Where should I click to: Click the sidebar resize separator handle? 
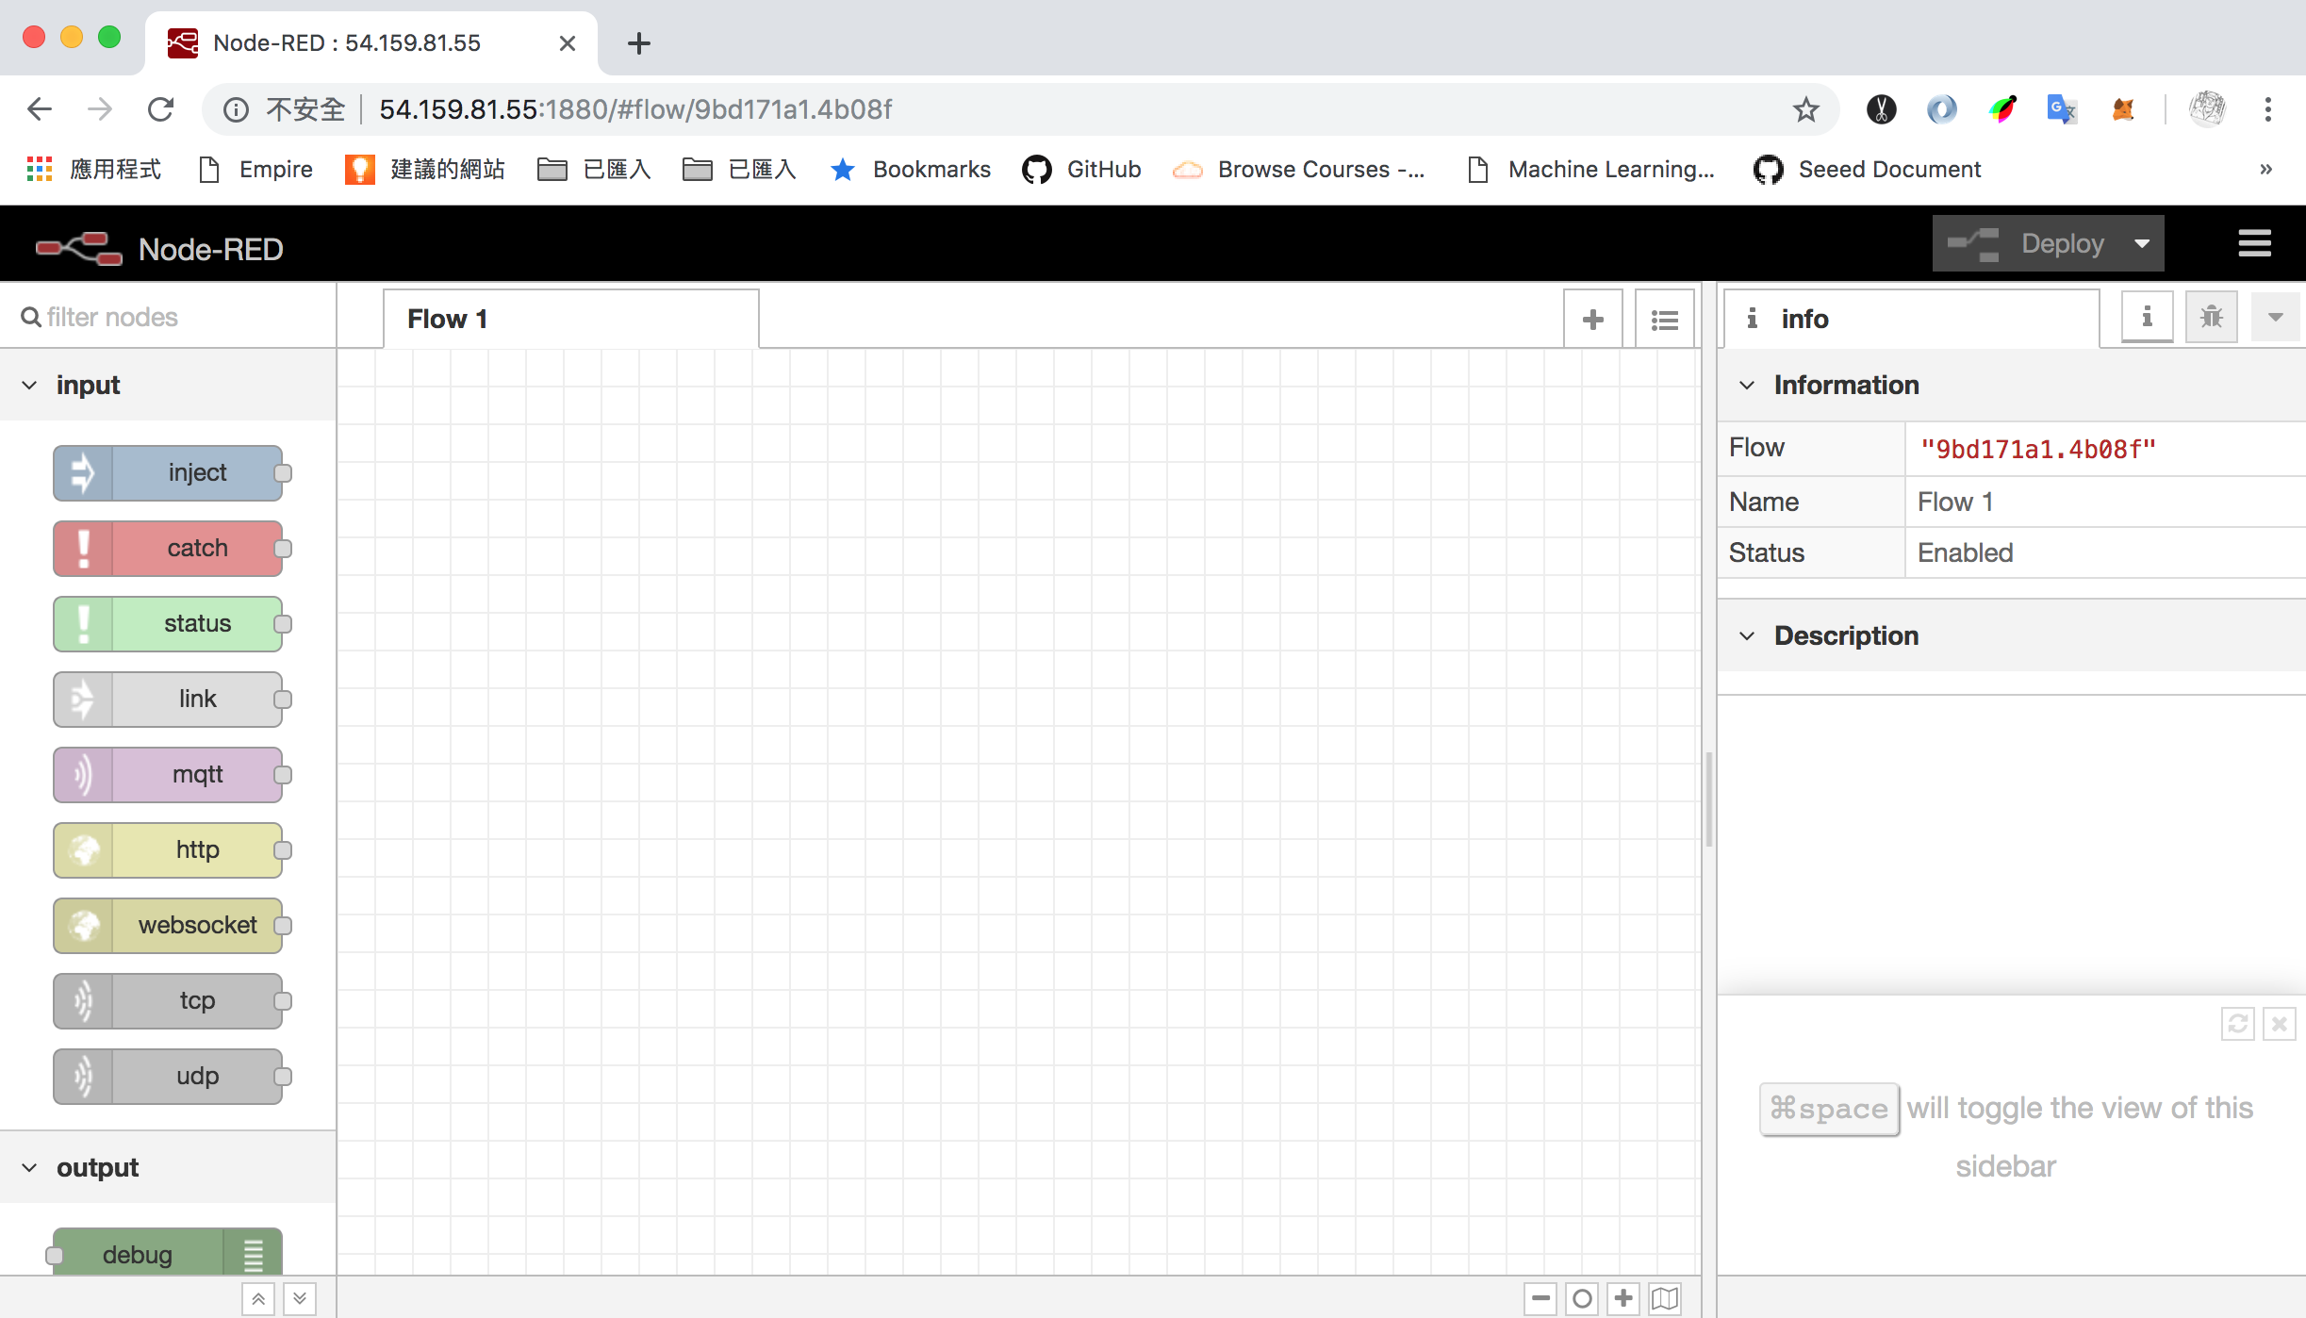[x=1709, y=799]
